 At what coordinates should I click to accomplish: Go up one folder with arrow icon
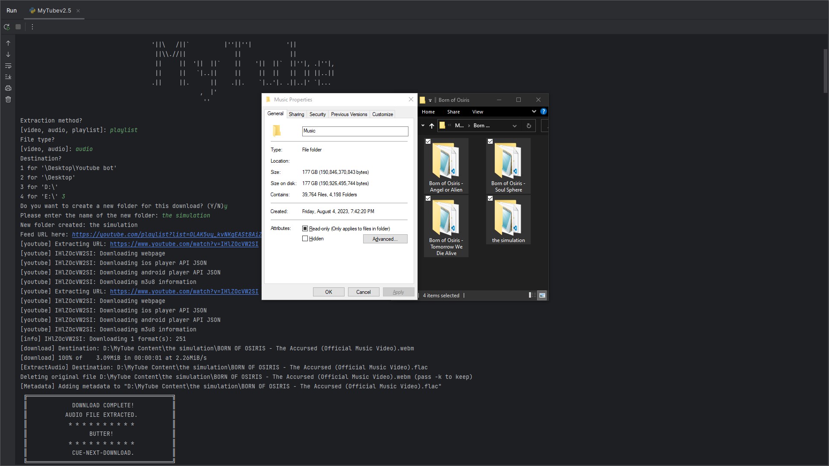[x=431, y=126]
